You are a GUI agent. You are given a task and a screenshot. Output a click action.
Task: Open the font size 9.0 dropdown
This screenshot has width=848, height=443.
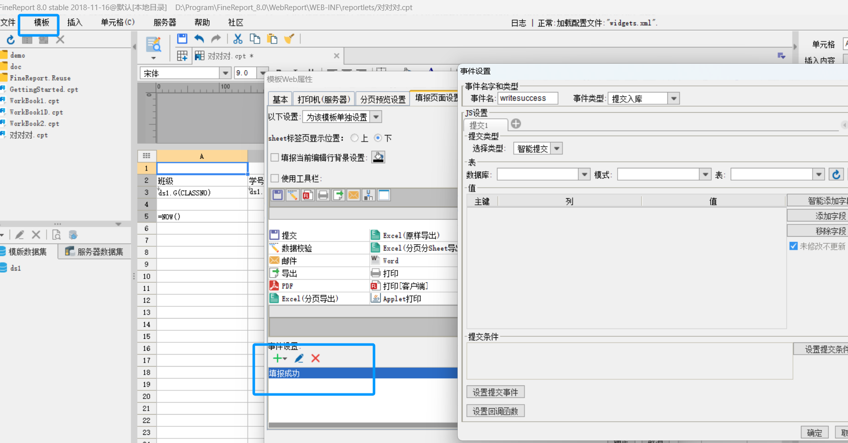click(262, 73)
